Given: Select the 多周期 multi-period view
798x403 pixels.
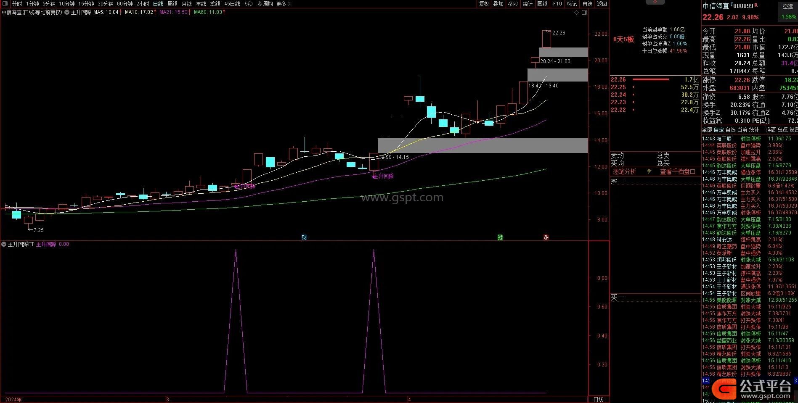Looking at the screenshot, I should point(265,4).
